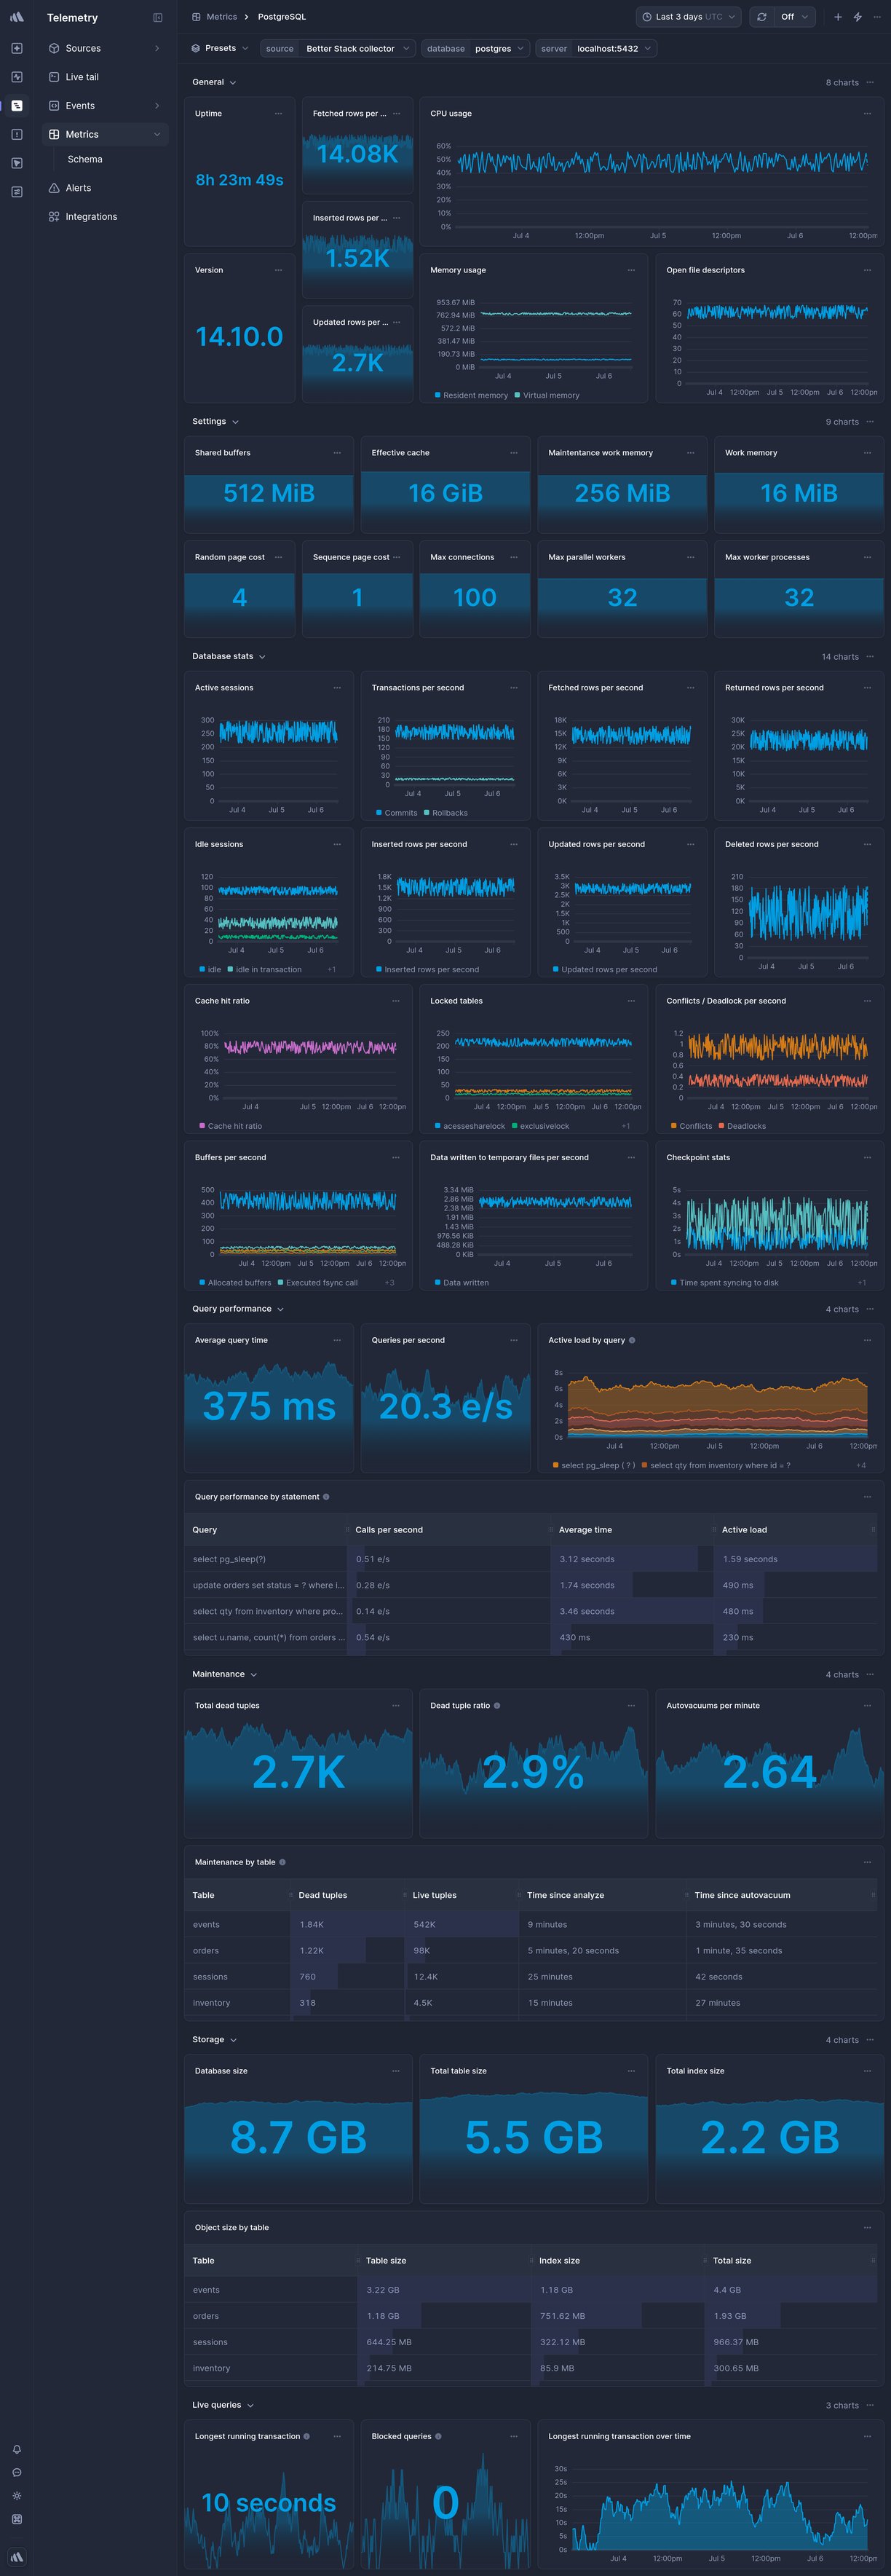Open Events in sidebar
Viewport: 891px width, 2576px height.
point(105,106)
